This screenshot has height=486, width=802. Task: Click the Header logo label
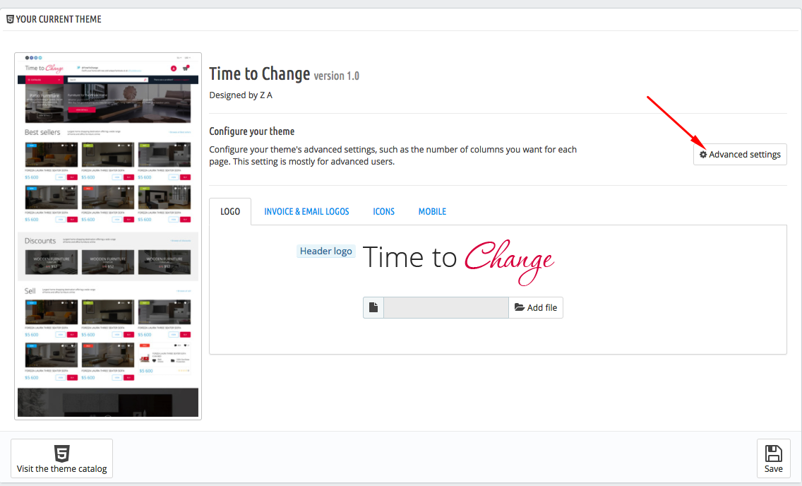(326, 251)
